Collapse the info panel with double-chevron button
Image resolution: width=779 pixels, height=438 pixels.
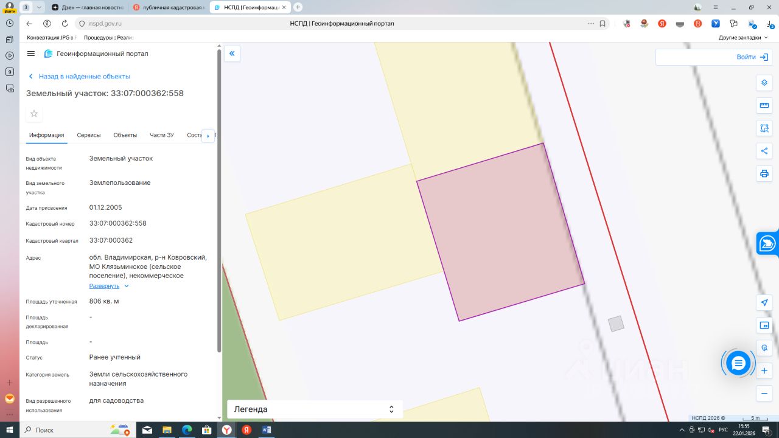[x=232, y=54]
